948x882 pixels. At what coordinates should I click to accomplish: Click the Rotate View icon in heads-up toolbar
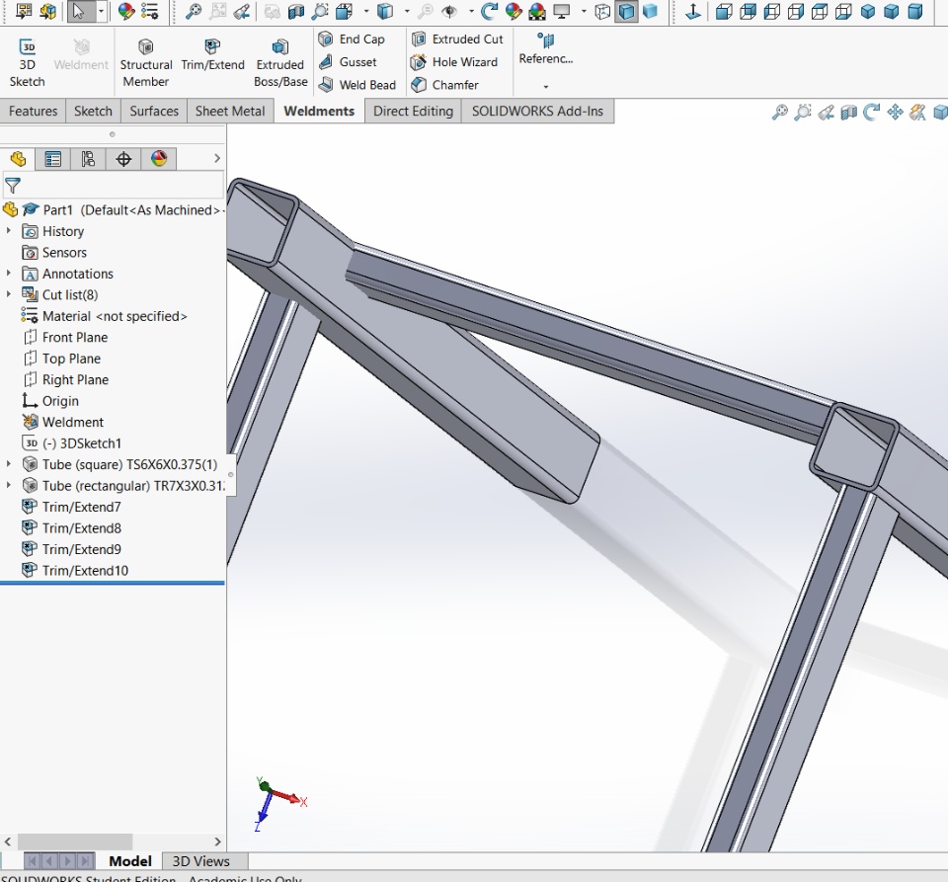871,112
